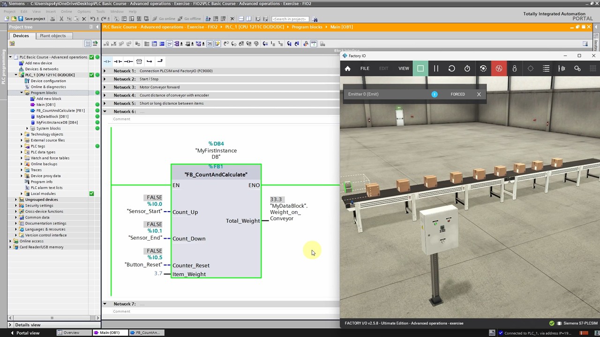This screenshot has width=600, height=337.
Task: Insert normally open contact instruction
Action: (107, 61)
